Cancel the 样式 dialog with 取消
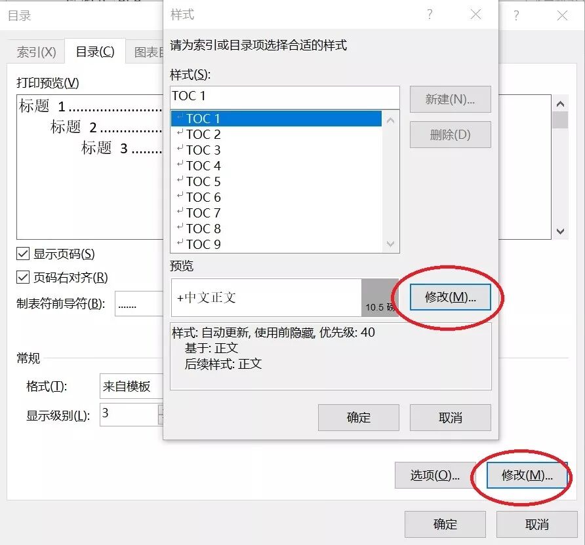The image size is (585, 545). (x=451, y=417)
